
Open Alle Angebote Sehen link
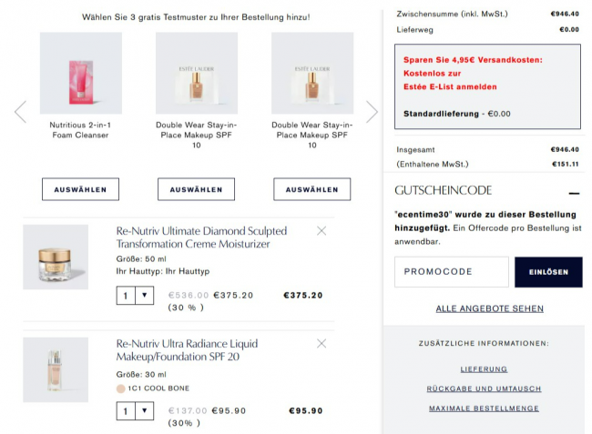[x=489, y=308]
